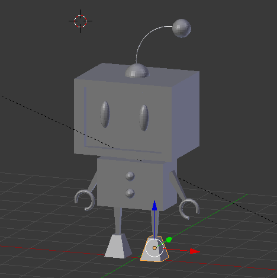This screenshot has height=278, width=277.
Task: Select the arm above the left claw
Action: (x=92, y=182)
